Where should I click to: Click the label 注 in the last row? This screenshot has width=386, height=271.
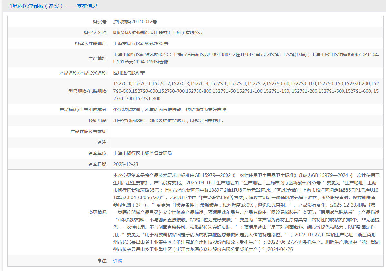coord(104,261)
